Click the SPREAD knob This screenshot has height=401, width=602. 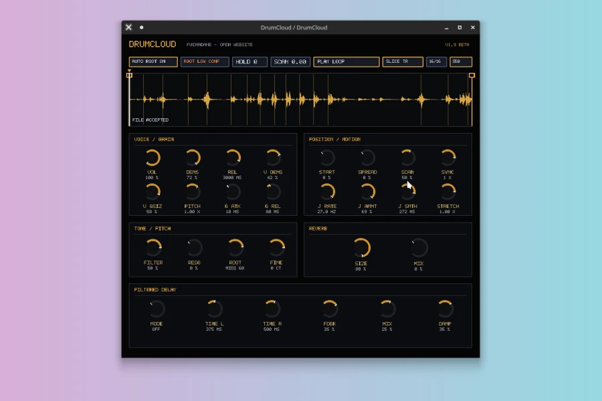click(x=367, y=158)
